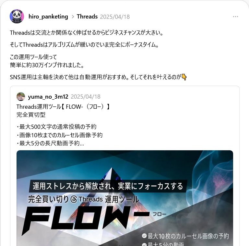The width and height of the screenshot is (249, 246).
Task: Click yuma_no_3m12's small profile photo
Action: pos(21,96)
